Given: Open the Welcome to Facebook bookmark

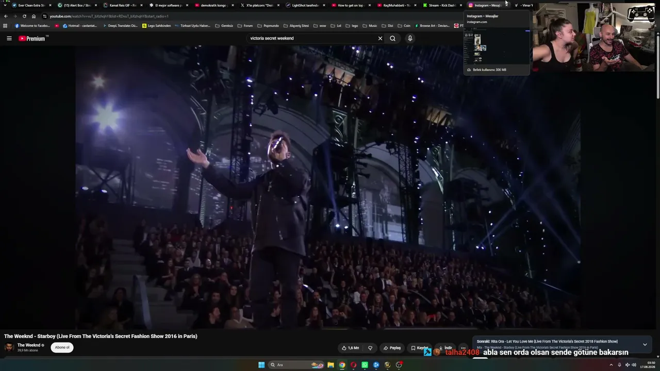Looking at the screenshot, I should coord(32,26).
